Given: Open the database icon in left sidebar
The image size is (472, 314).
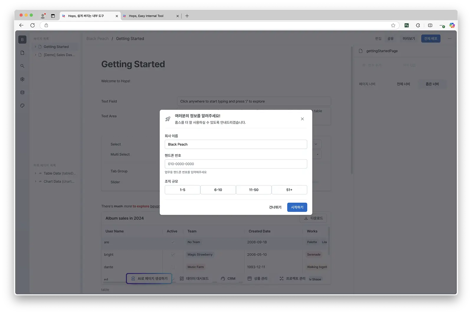Looking at the screenshot, I should (22, 92).
